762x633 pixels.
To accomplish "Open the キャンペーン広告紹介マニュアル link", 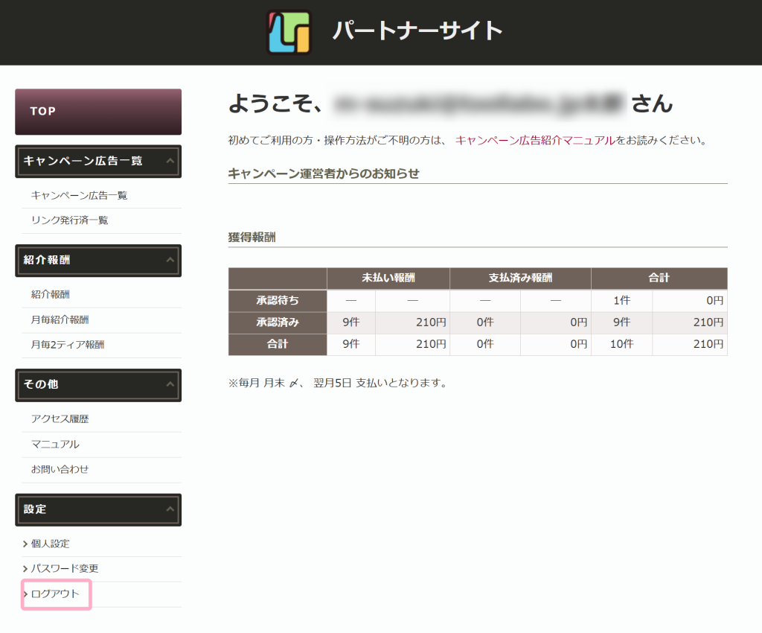I will pyautogui.click(x=535, y=141).
